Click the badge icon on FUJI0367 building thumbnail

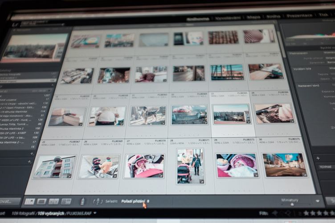tap(69, 176)
